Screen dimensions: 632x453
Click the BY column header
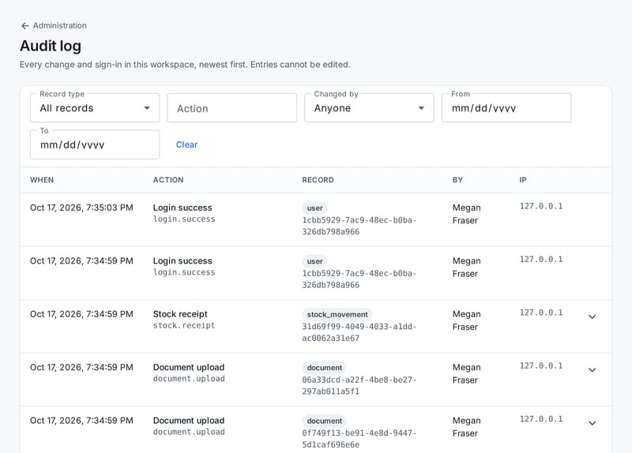click(457, 180)
